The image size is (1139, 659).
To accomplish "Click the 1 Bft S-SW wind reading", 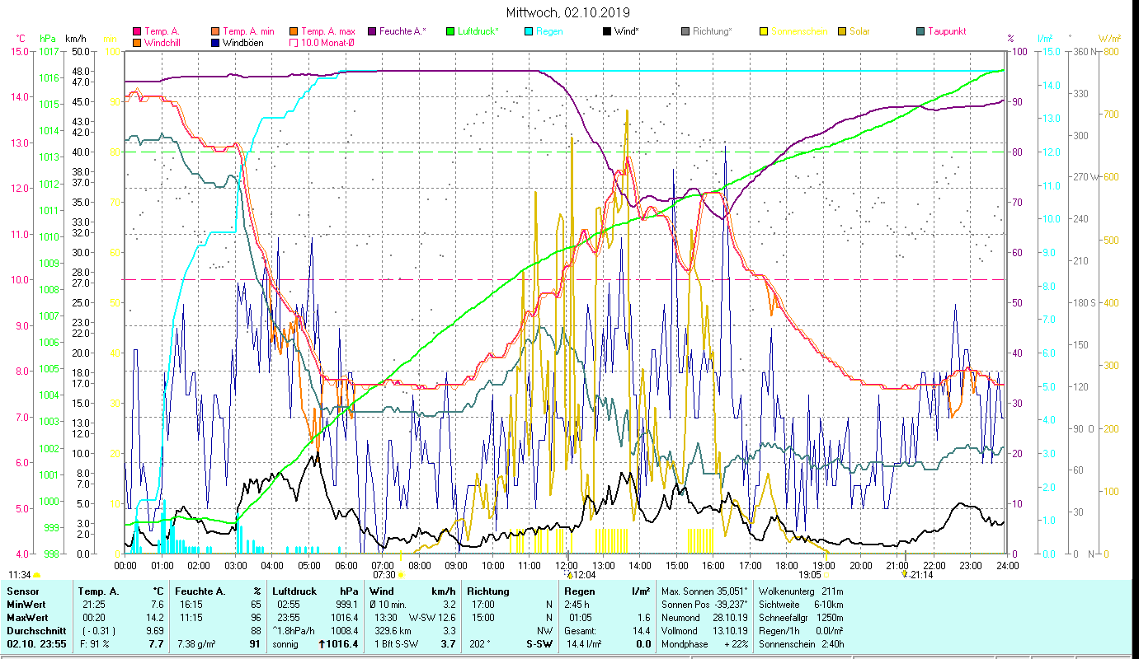I will [397, 644].
